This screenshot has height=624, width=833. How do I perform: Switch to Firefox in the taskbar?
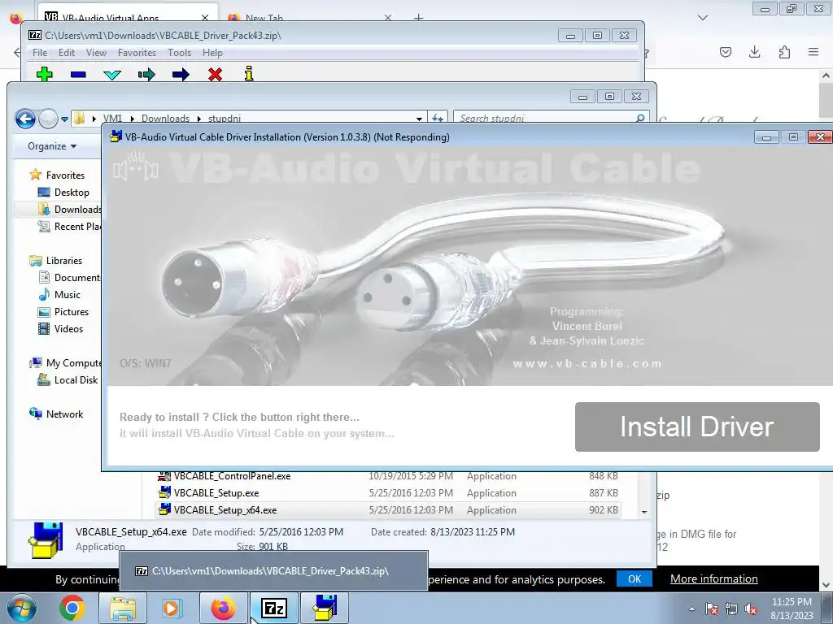click(223, 608)
